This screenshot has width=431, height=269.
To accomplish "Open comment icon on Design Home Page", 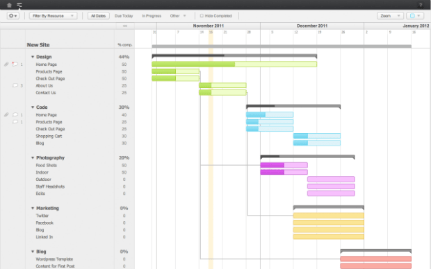I will (15, 64).
